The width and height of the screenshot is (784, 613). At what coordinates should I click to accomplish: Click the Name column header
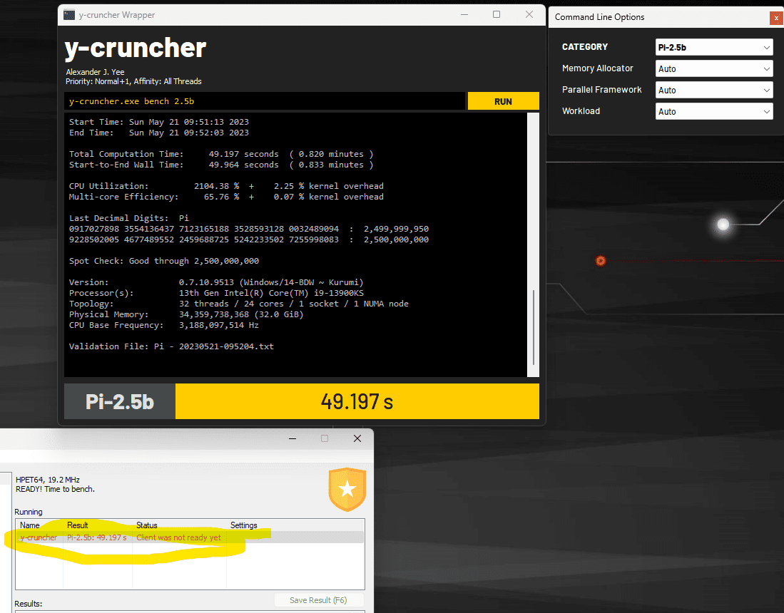(x=30, y=525)
